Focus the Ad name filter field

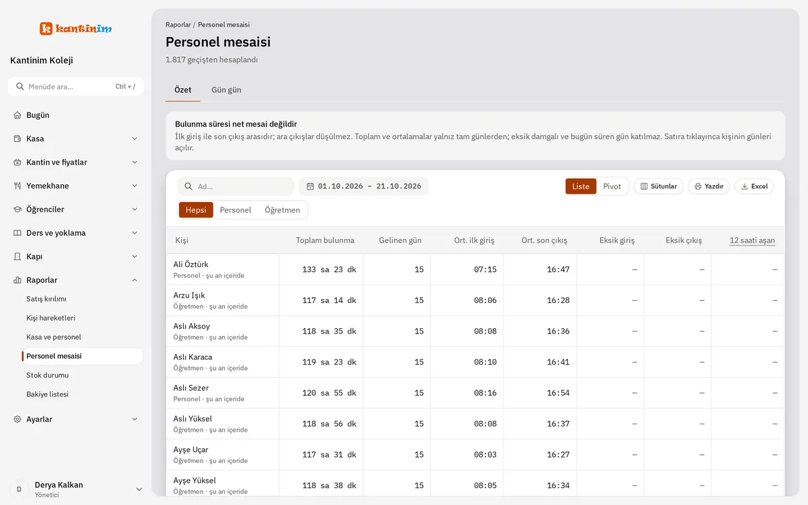[x=236, y=186]
